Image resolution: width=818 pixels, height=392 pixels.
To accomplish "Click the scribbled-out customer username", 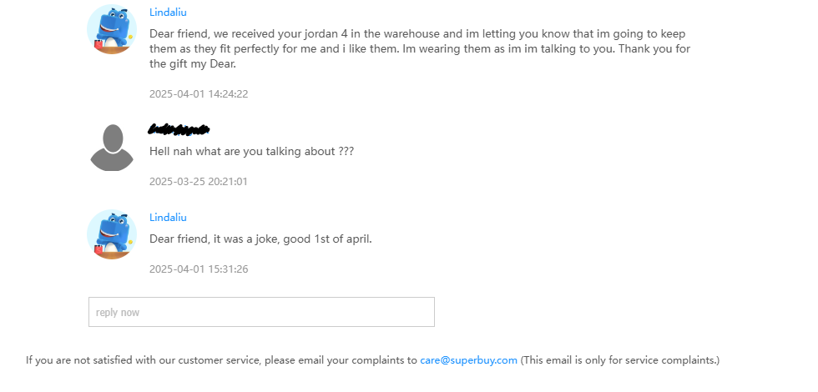I will pos(179,129).
